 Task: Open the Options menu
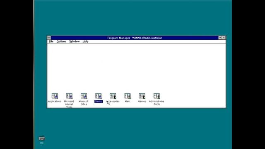[x=61, y=41]
